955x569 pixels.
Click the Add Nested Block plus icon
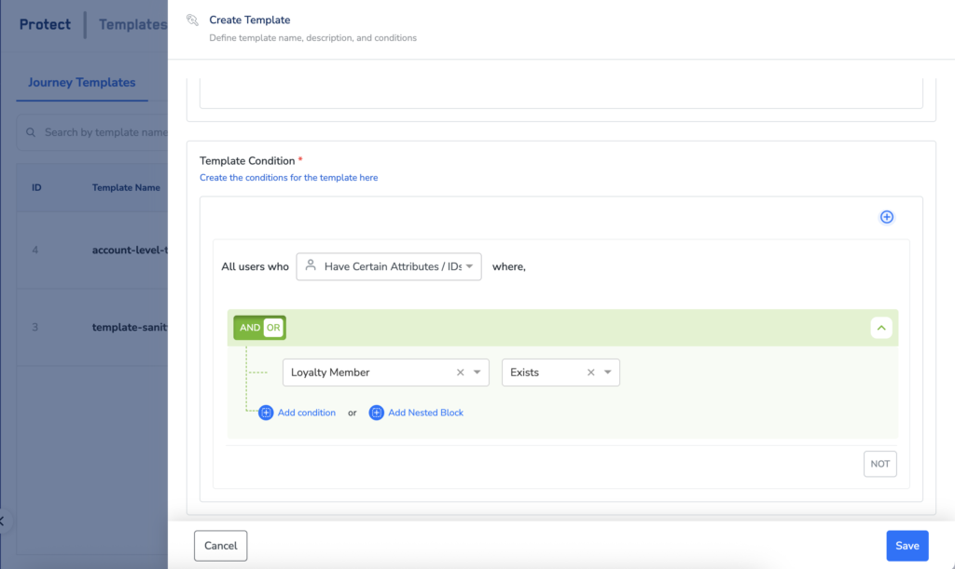click(x=377, y=413)
